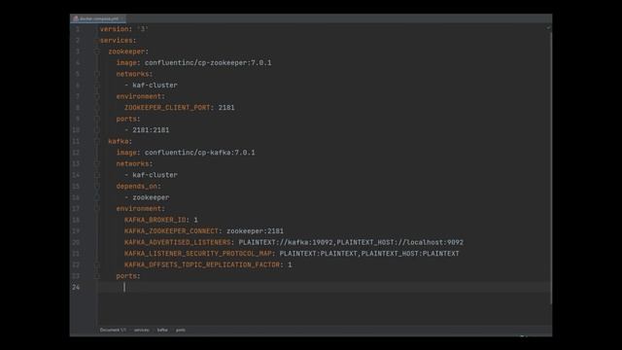This screenshot has height=350, width=622.
Task: Fold the ports block on line 23
Action: [x=97, y=276]
